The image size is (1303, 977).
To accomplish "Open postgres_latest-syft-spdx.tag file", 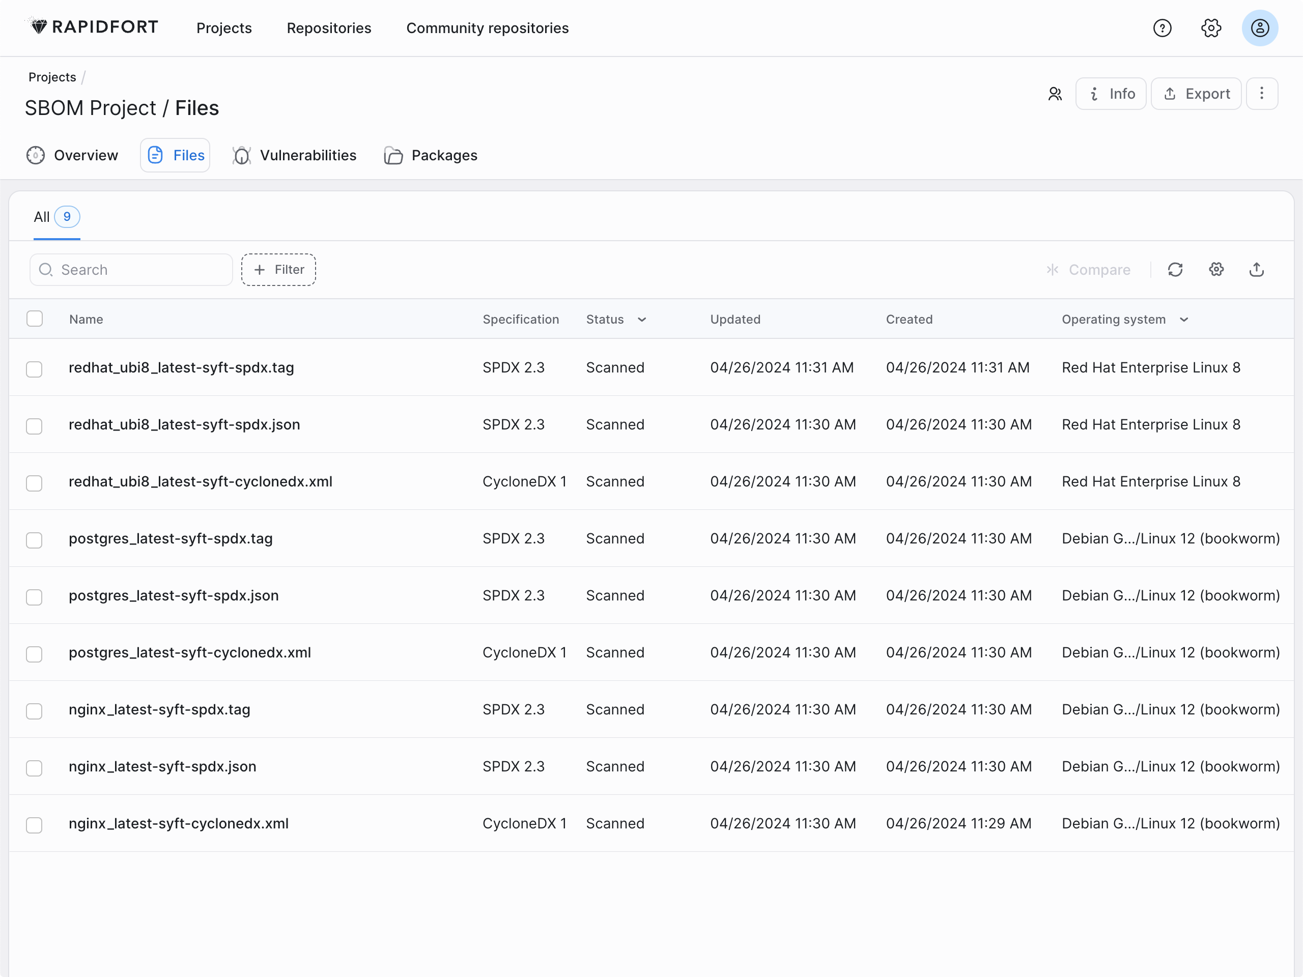I will pos(171,539).
